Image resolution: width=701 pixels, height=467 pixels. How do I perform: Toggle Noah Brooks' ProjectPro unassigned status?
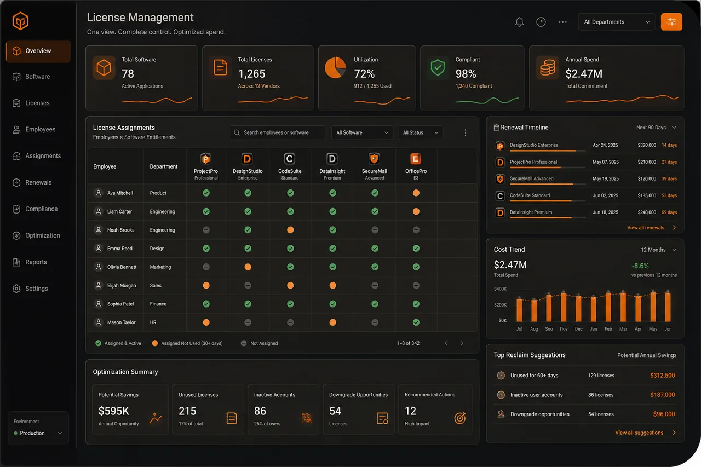(x=206, y=230)
